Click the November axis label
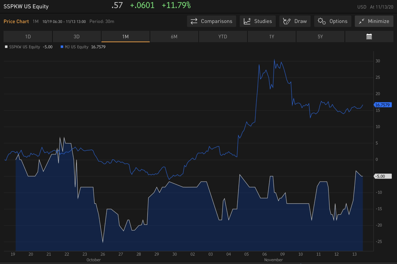This screenshot has height=264, width=397. (274, 260)
